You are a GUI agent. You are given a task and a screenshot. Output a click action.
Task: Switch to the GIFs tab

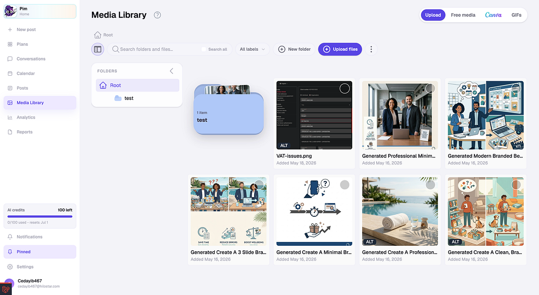click(x=516, y=15)
